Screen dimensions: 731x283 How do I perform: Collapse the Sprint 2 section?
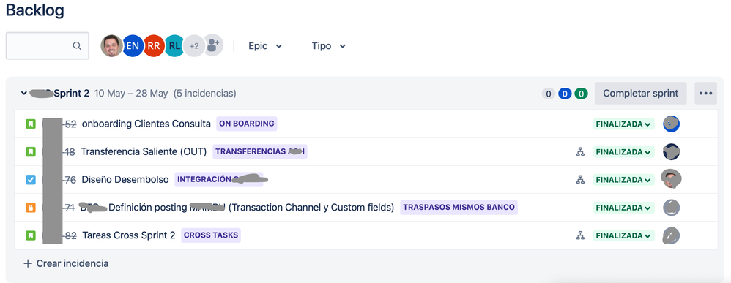pyautogui.click(x=23, y=93)
